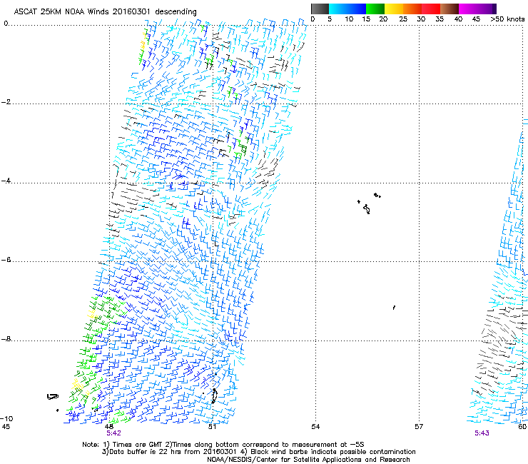The width and height of the screenshot is (528, 464).
Task: Click the "-8" latitude axis label
Action: click(x=6, y=339)
